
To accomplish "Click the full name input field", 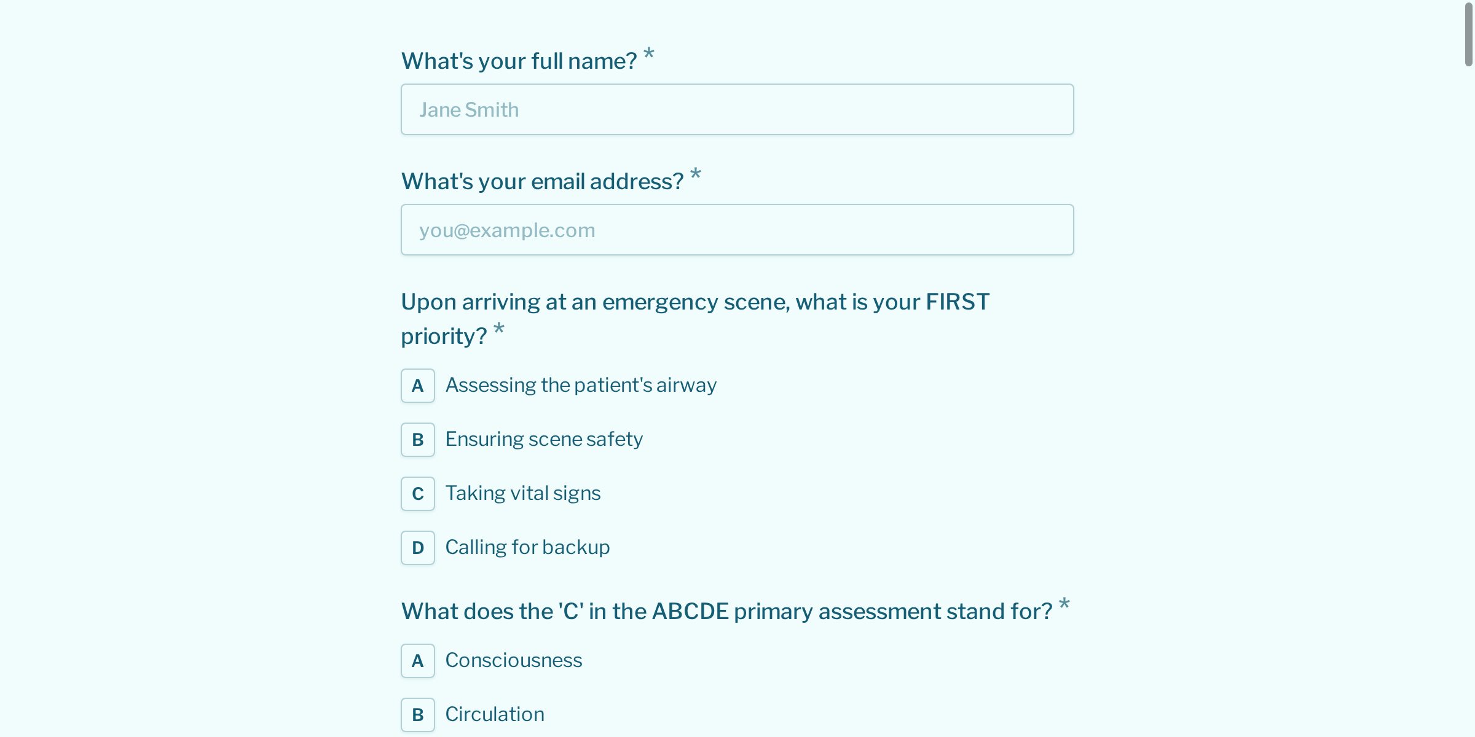I will pyautogui.click(x=737, y=109).
